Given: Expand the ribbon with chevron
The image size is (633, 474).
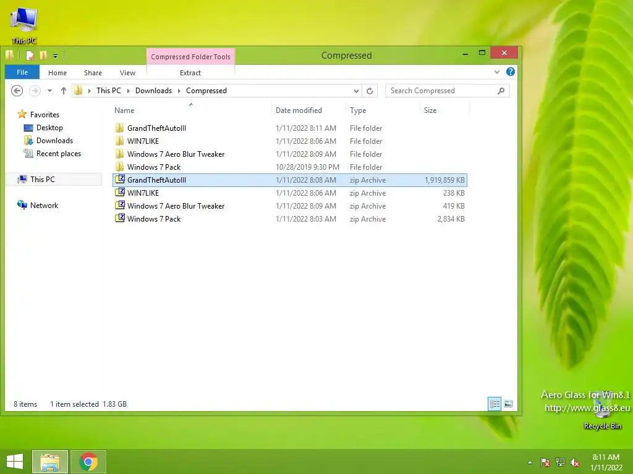Looking at the screenshot, I should click(497, 72).
